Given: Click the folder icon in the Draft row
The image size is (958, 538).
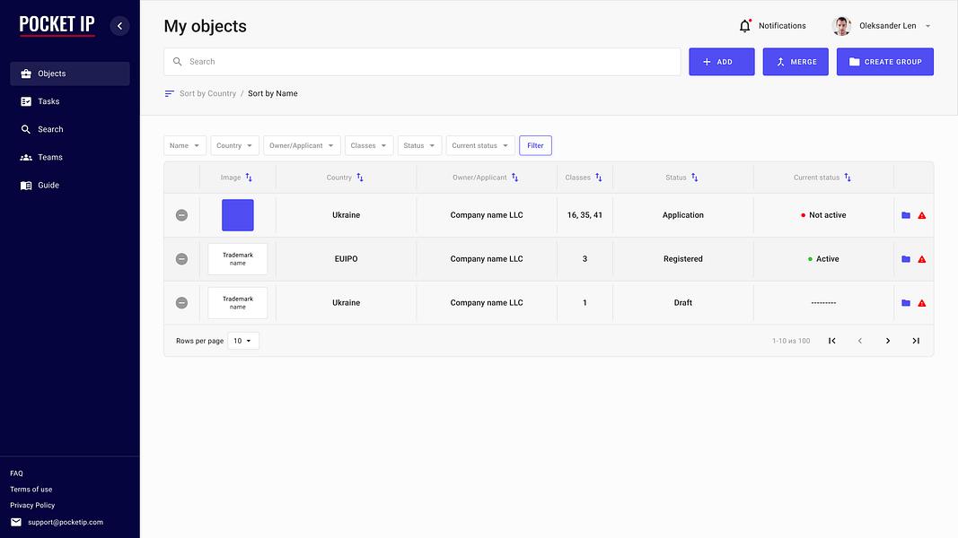Looking at the screenshot, I should (906, 303).
